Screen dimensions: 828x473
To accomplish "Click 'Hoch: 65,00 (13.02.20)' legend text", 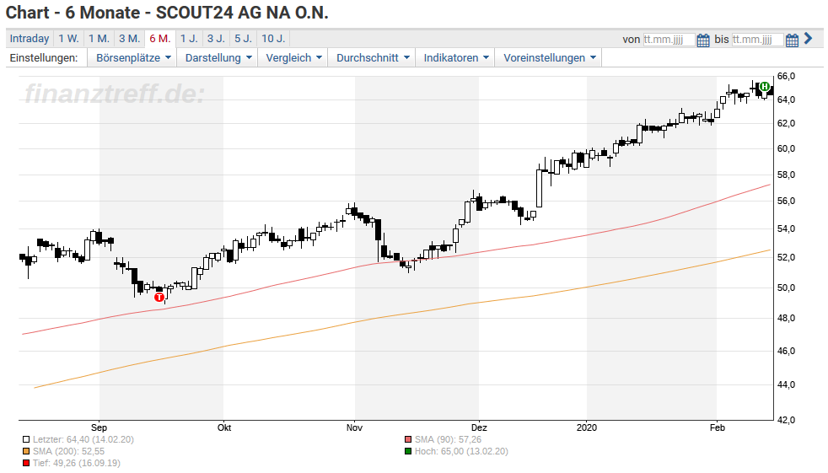I will click(461, 451).
